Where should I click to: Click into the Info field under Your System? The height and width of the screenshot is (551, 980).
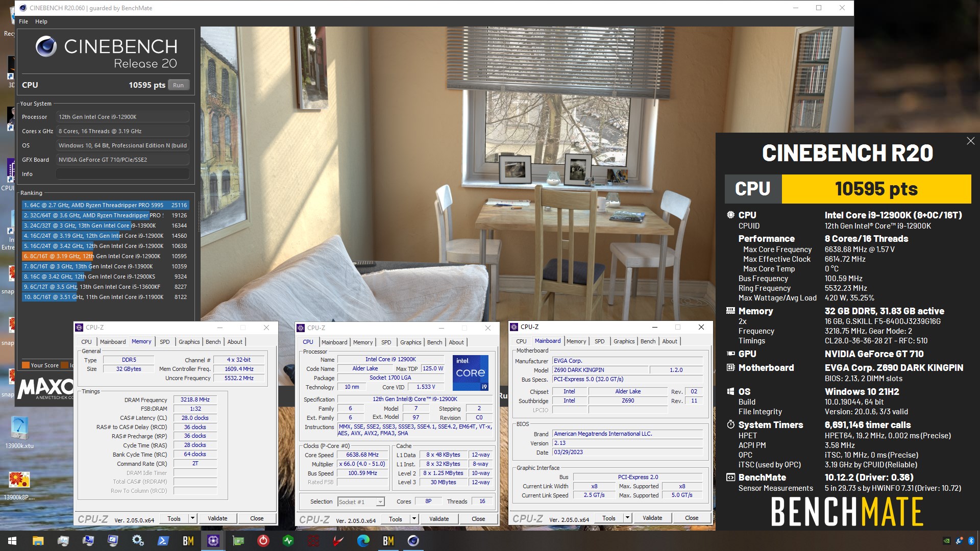point(122,174)
